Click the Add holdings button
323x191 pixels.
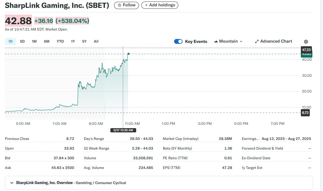pyautogui.click(x=160, y=5)
